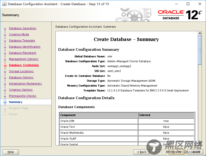Click the SID list 'omr1,omr2'
The width and height of the screenshot is (206, 156).
(114, 71)
